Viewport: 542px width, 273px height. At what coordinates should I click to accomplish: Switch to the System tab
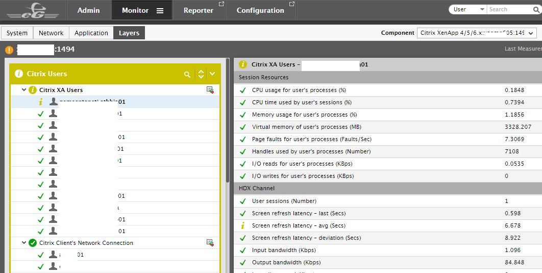[x=17, y=33]
